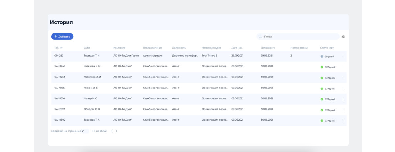
Task: Select the UA-10502 table number cell
Action: [x=60, y=120]
